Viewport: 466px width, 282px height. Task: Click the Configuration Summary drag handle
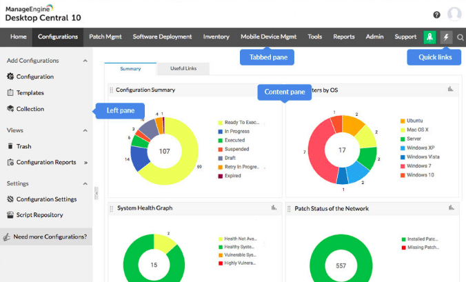coord(112,90)
